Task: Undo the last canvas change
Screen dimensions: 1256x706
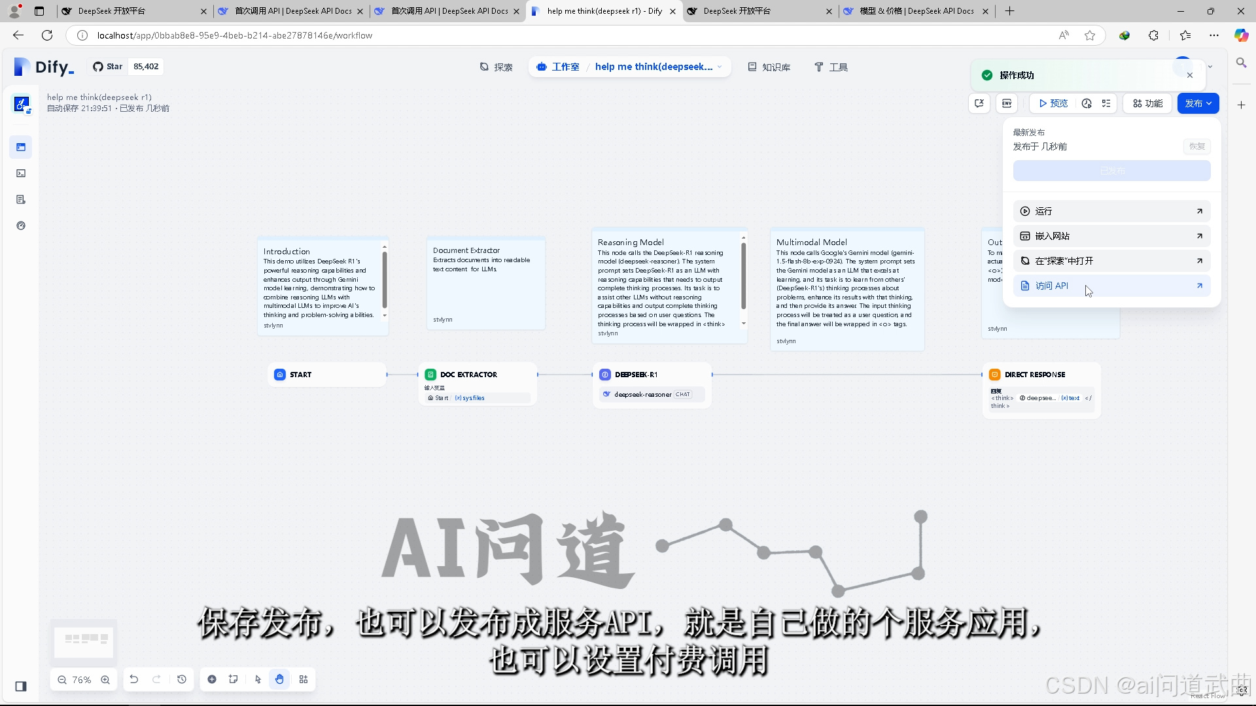Action: (133, 679)
